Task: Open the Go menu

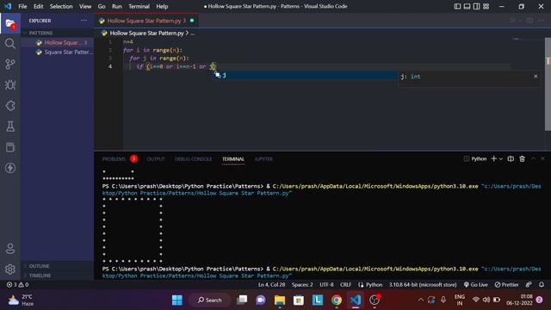Action: tap(102, 6)
